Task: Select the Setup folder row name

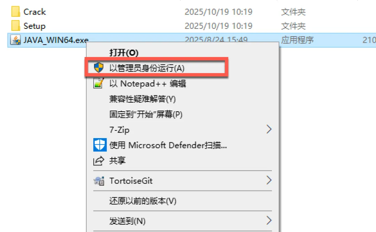Action: 34,26
